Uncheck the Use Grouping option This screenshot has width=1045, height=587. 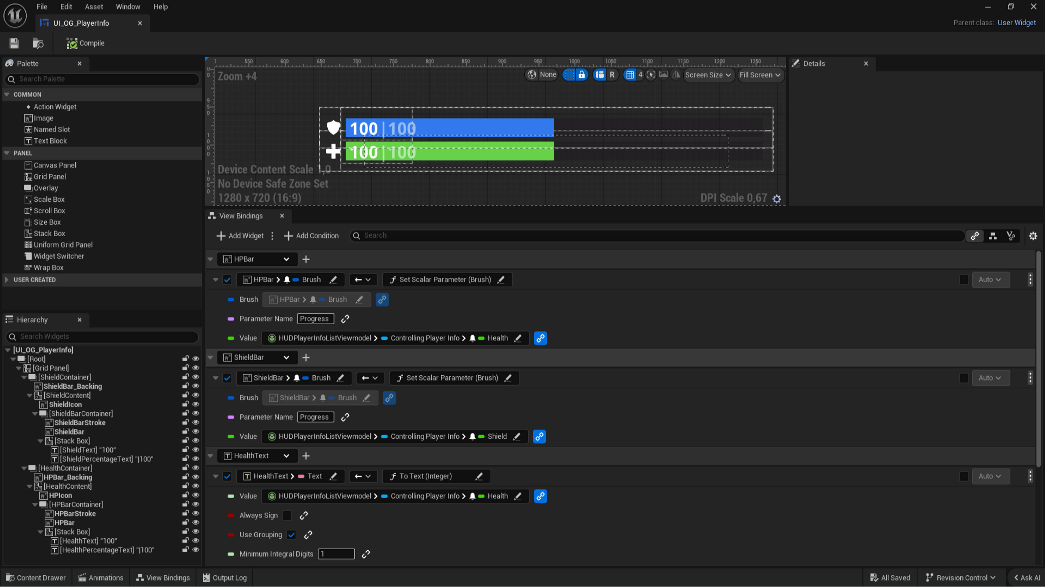click(291, 535)
